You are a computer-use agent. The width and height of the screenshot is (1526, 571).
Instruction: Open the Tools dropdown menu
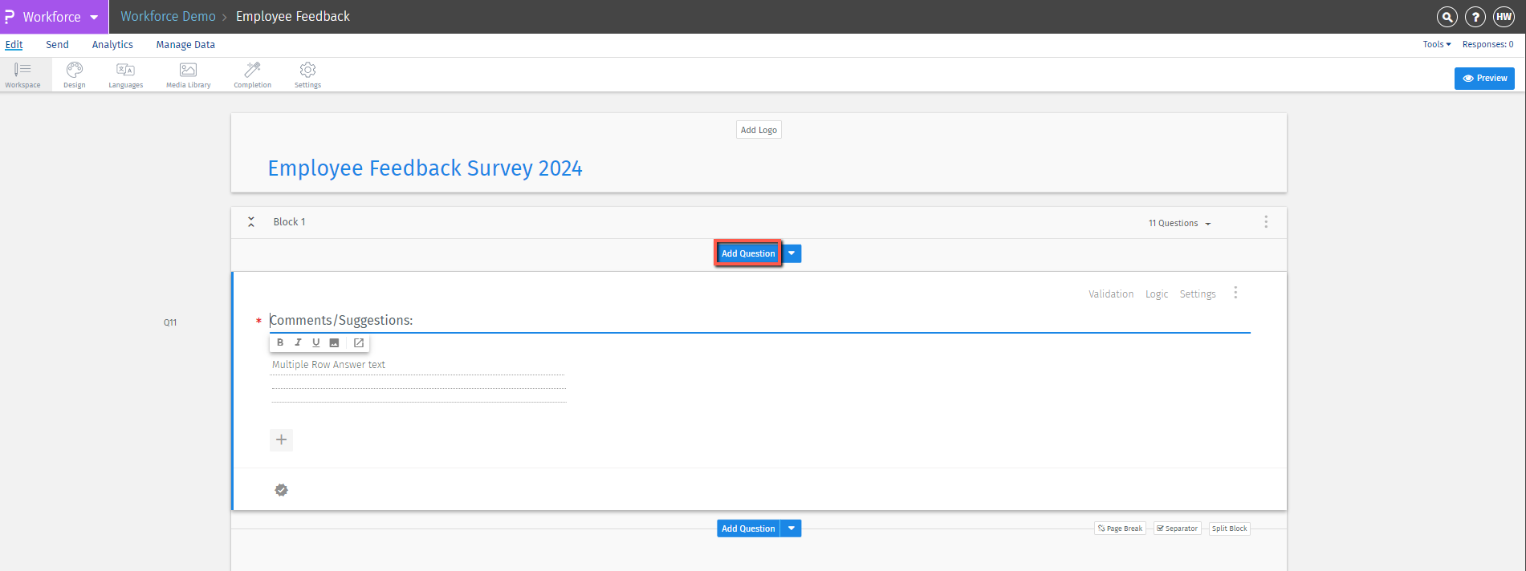coord(1437,44)
